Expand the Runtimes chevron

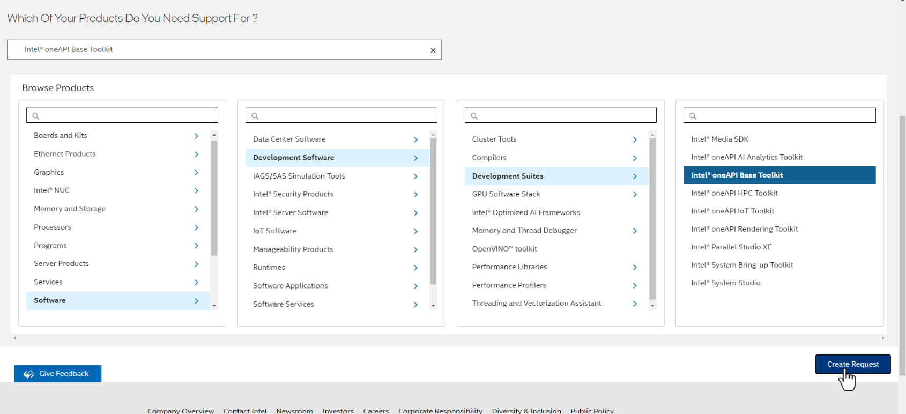(x=415, y=268)
